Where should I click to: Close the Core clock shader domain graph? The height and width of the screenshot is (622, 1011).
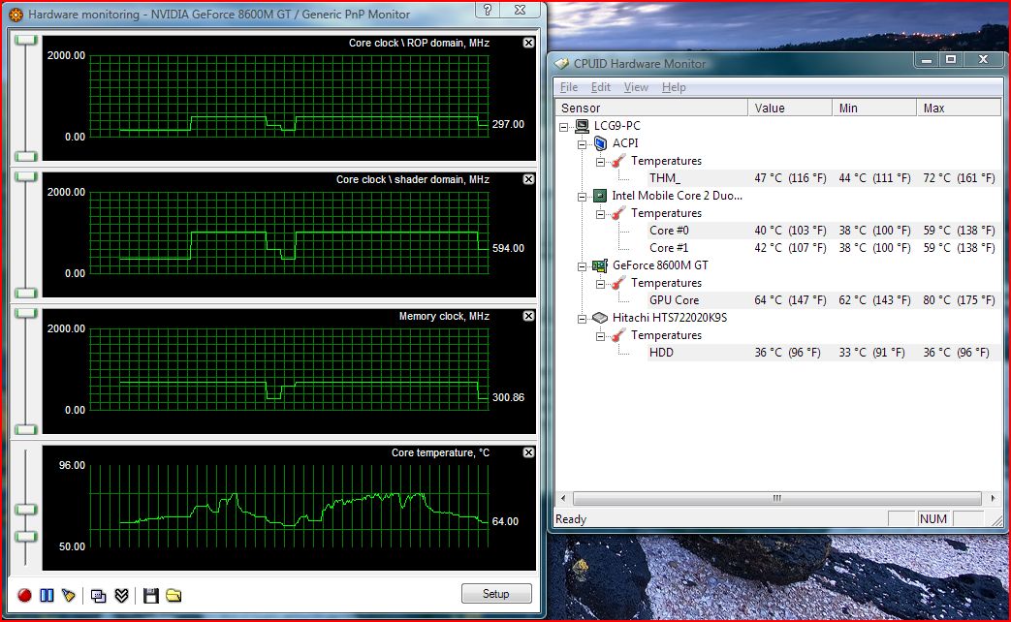pos(528,179)
